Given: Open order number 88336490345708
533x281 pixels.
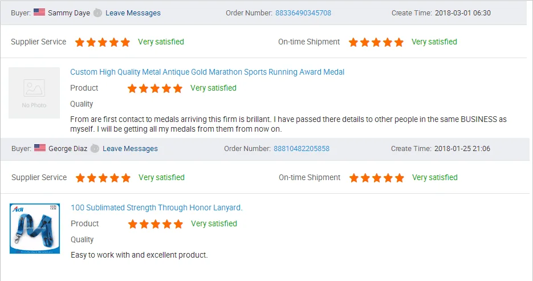Looking at the screenshot, I should (x=303, y=13).
